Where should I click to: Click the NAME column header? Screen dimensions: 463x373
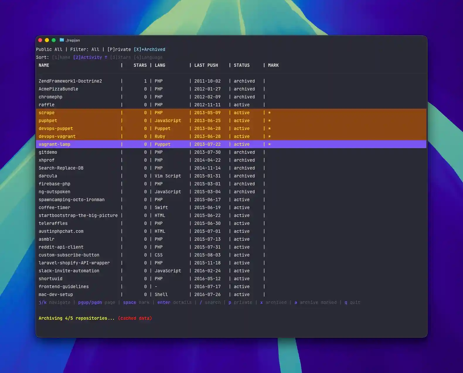pyautogui.click(x=44, y=65)
